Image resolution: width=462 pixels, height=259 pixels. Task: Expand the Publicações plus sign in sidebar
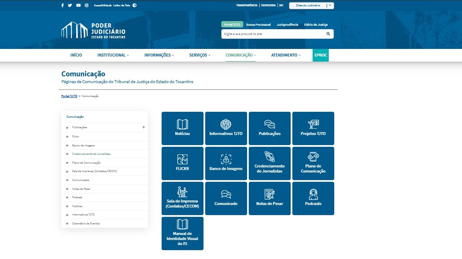143,127
